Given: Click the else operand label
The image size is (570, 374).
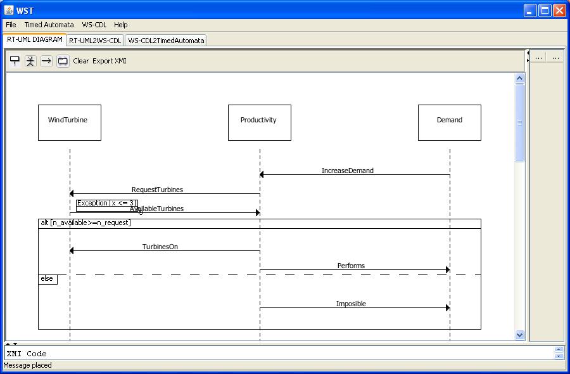Looking at the screenshot, I should click(x=47, y=279).
